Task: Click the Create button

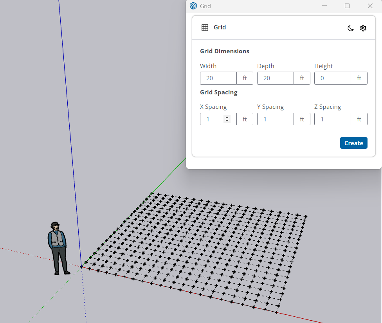Action: pos(353,143)
